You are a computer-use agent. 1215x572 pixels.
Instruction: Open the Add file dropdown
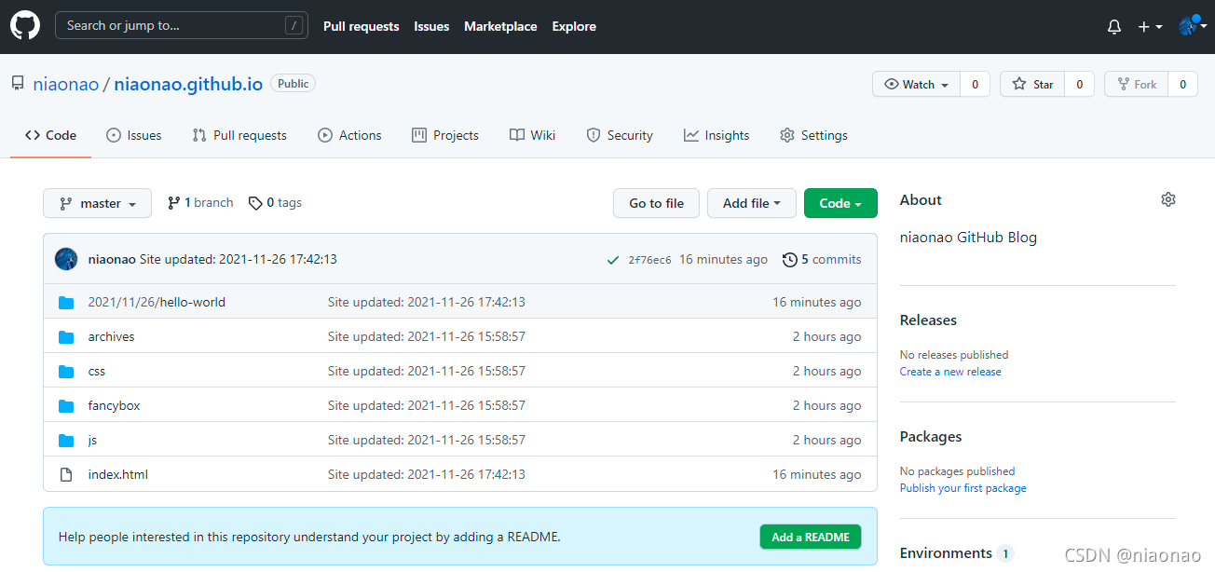pyautogui.click(x=752, y=203)
